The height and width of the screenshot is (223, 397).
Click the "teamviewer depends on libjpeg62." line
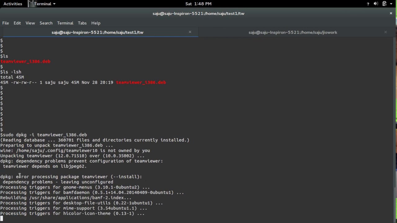click(45, 166)
